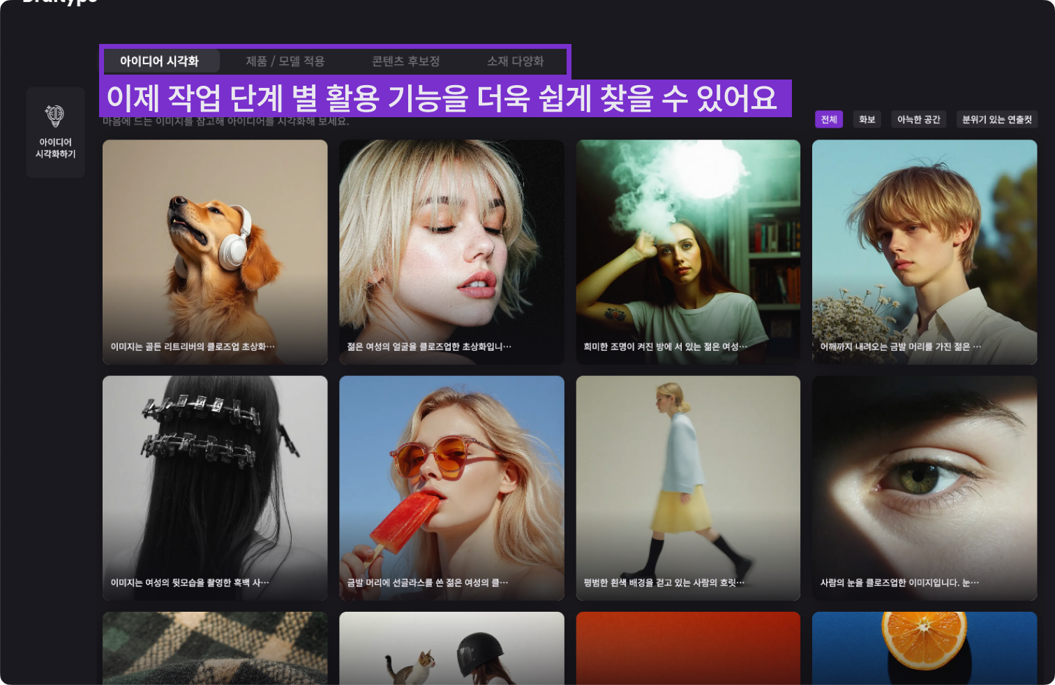Select the 전체 filter chip
1055x685 pixels.
tap(829, 119)
